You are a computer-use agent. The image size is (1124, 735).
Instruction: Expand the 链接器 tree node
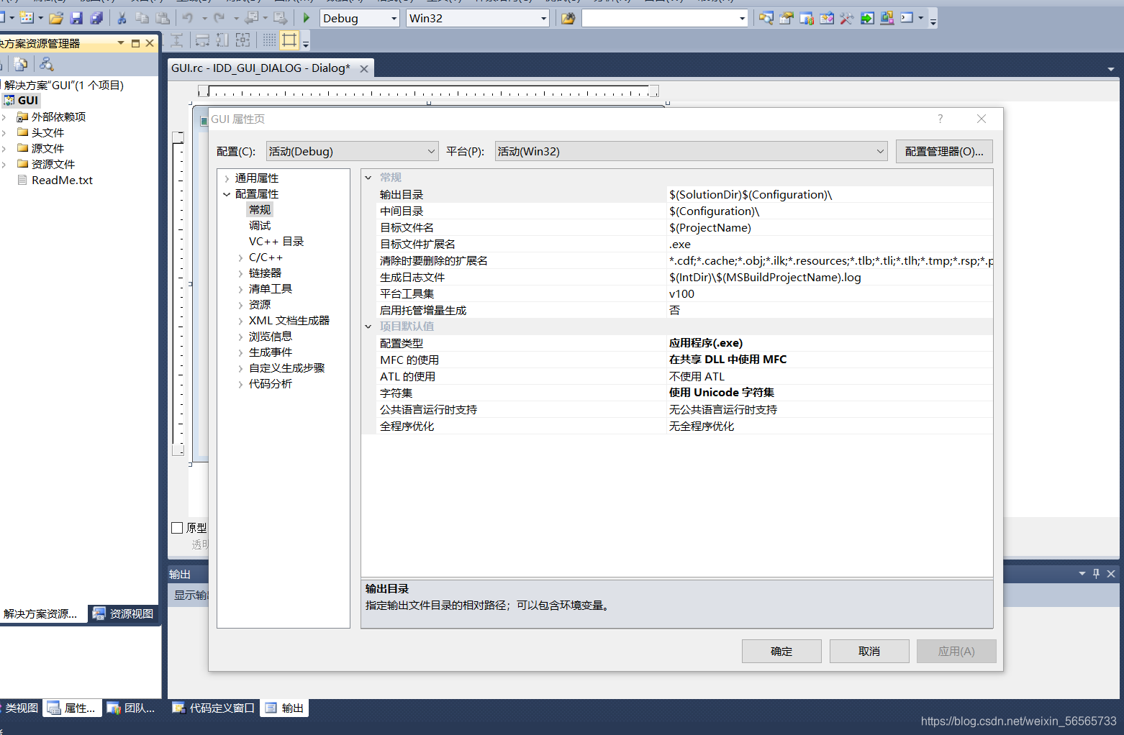pyautogui.click(x=240, y=273)
